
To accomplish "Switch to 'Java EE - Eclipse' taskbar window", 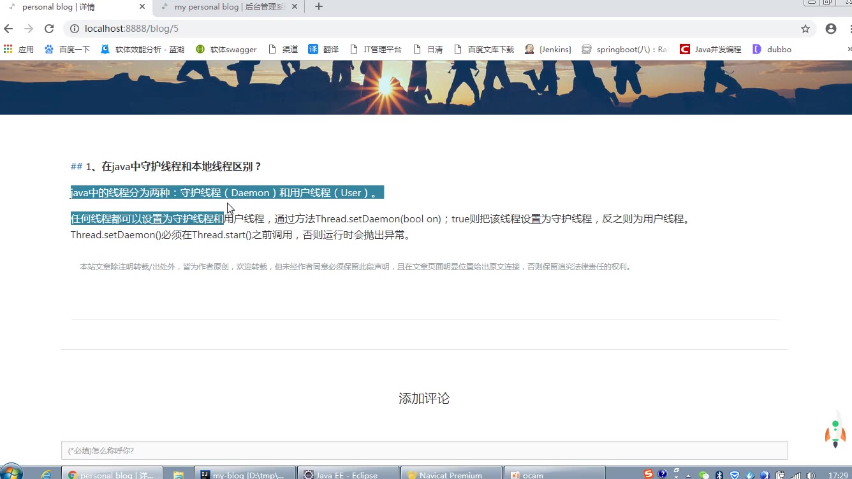I will pos(348,474).
